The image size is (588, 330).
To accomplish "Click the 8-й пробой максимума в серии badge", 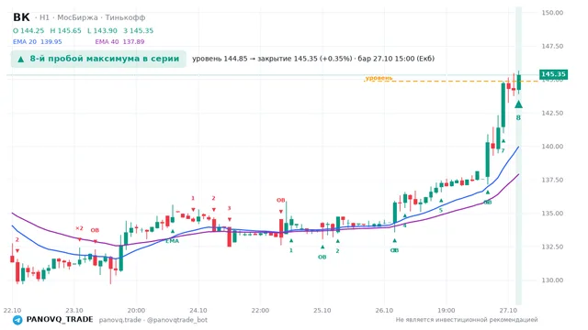I will click(98, 59).
